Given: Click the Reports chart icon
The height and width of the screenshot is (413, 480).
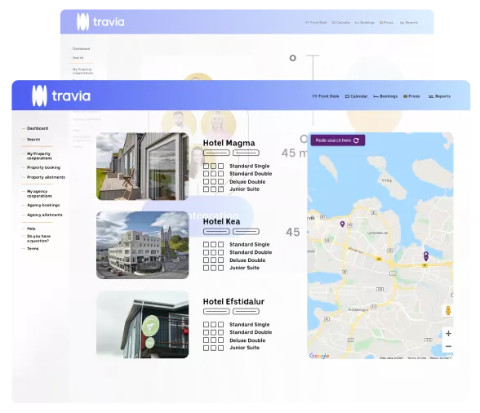Looking at the screenshot, I should (x=431, y=96).
